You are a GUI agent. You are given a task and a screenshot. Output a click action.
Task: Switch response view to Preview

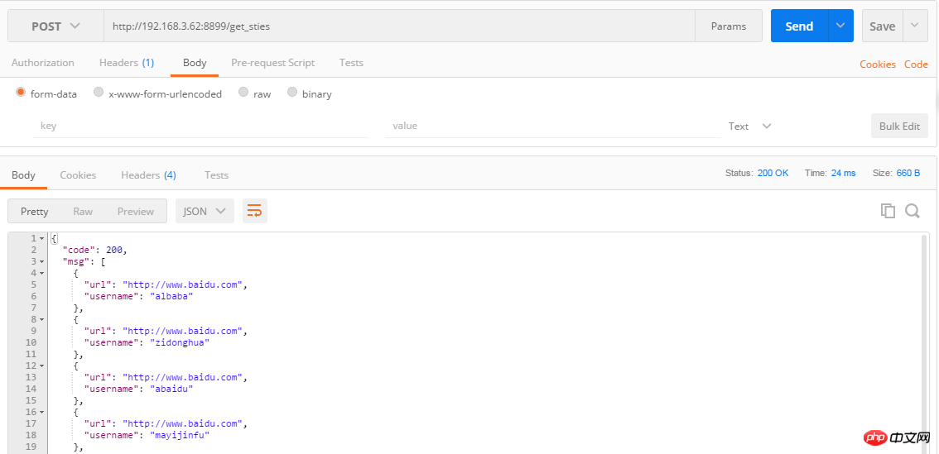click(135, 211)
